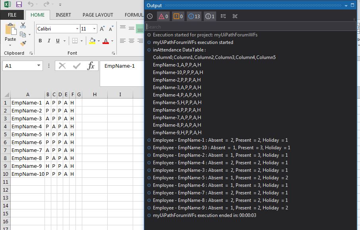The width and height of the screenshot is (360, 230).
Task: Toggle trace messages filter showing 1
Action: click(x=210, y=16)
